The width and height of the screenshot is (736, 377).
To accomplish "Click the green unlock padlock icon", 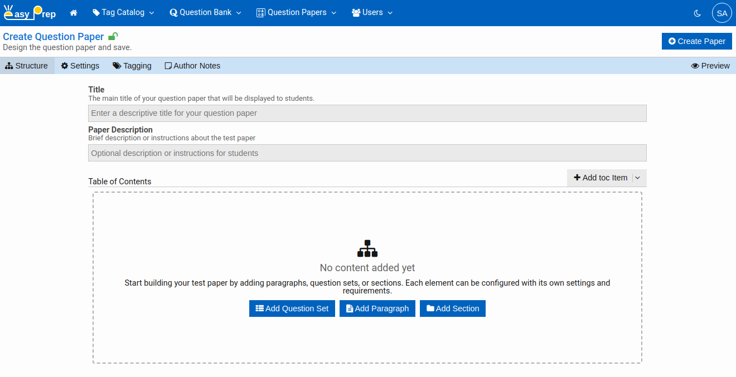I will (x=113, y=37).
